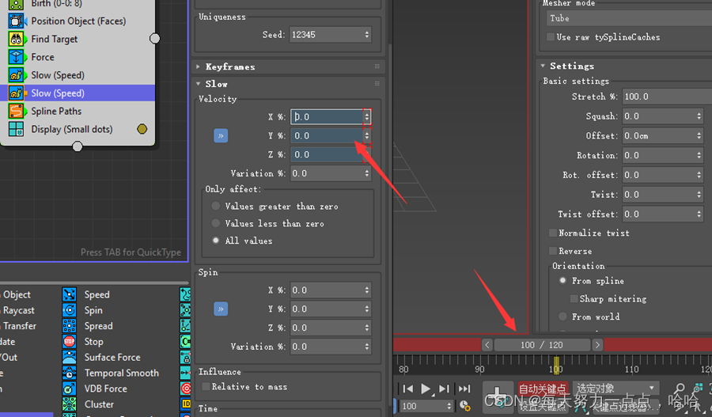Select the VDB Force operator icon

69,389
